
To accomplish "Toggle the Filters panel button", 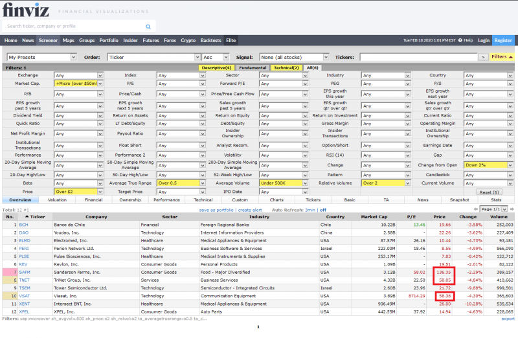I will tap(502, 57).
